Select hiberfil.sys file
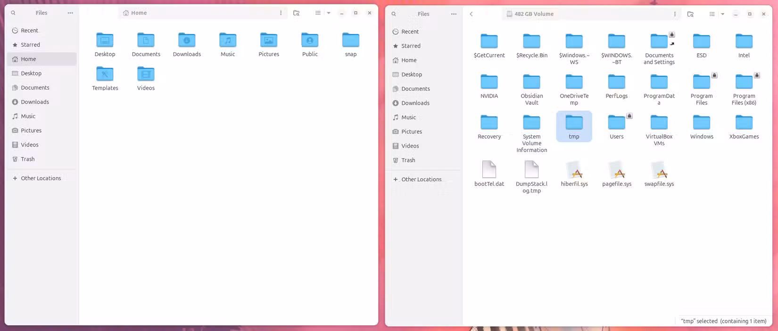The height and width of the screenshot is (331, 778). [x=574, y=174]
